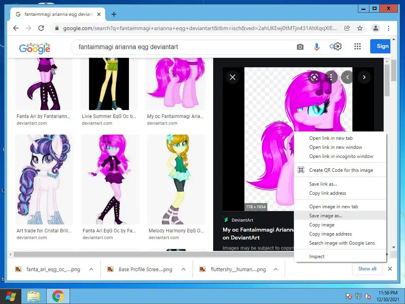
Task: Click the Google logo
Action: tap(35, 48)
